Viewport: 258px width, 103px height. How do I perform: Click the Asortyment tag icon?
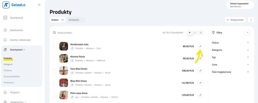[5, 50]
